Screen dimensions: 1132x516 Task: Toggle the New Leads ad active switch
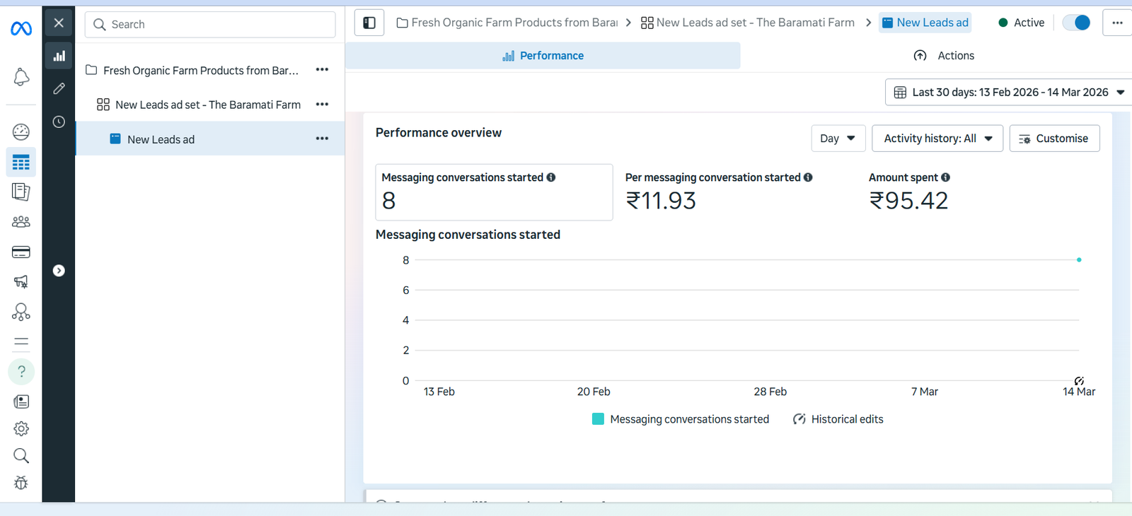[x=1077, y=23]
